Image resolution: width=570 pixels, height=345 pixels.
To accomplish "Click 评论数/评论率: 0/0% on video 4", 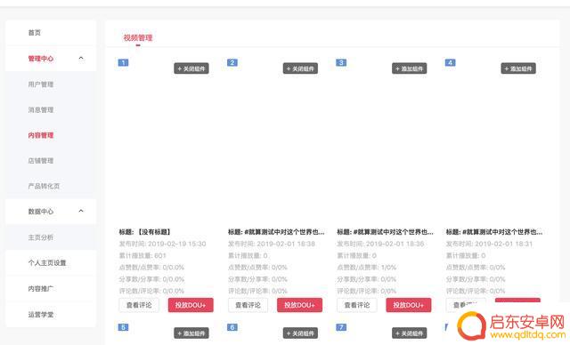I will click(476, 291).
